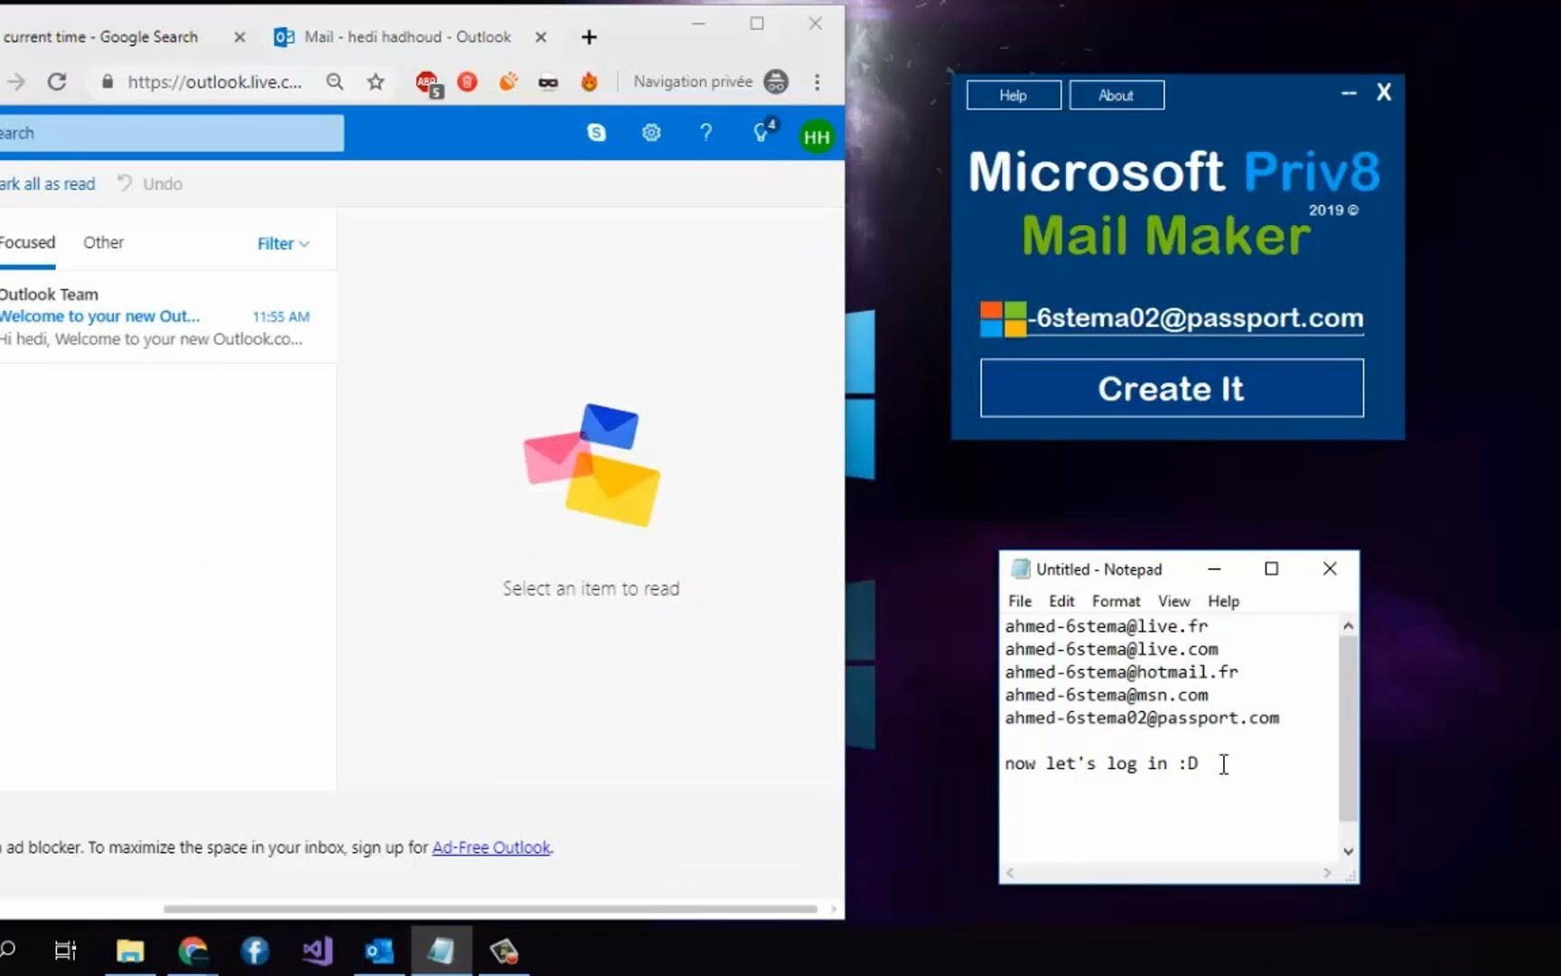
Task: Switch to the Other inbox tab
Action: coord(102,242)
